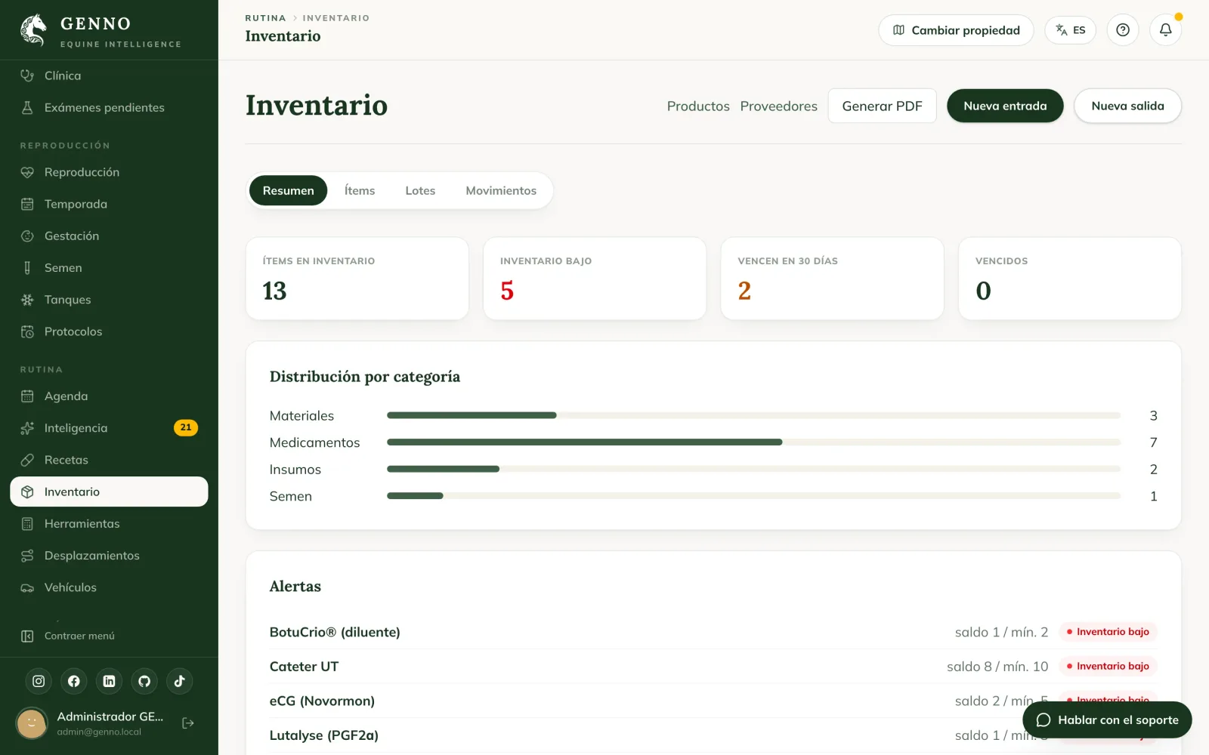Open the Productos link
The height and width of the screenshot is (755, 1209).
click(x=698, y=106)
